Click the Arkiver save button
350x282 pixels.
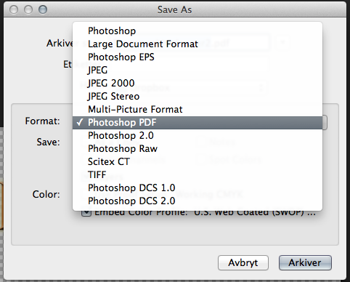pyautogui.click(x=305, y=263)
